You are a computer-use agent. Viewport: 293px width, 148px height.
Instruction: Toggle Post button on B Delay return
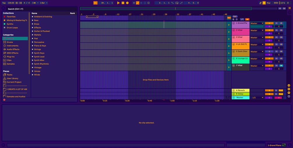[281, 94]
